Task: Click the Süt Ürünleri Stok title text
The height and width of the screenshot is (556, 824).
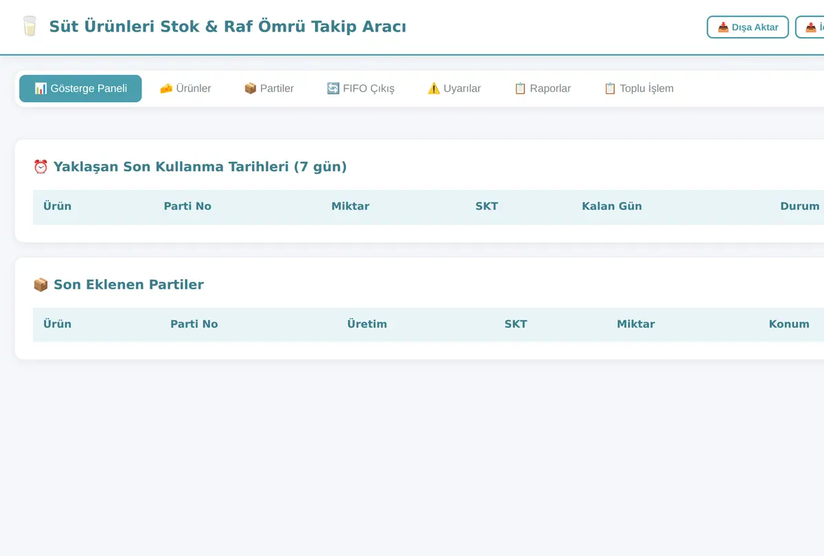Action: coord(227,27)
